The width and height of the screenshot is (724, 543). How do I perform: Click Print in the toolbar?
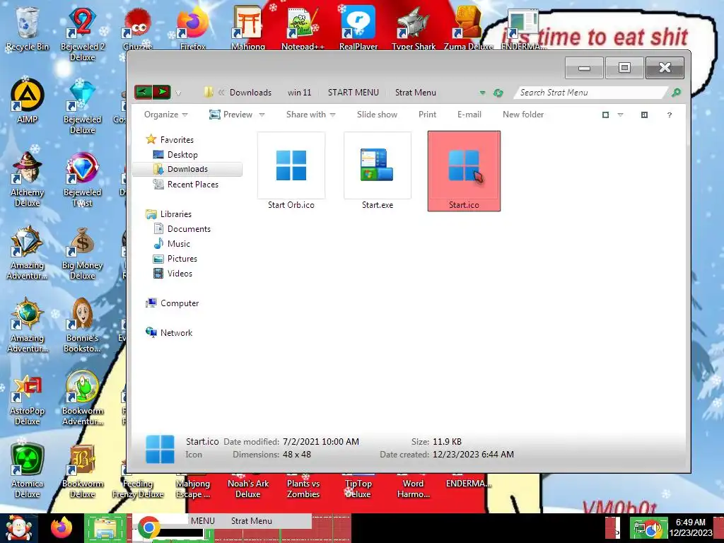pyautogui.click(x=427, y=115)
